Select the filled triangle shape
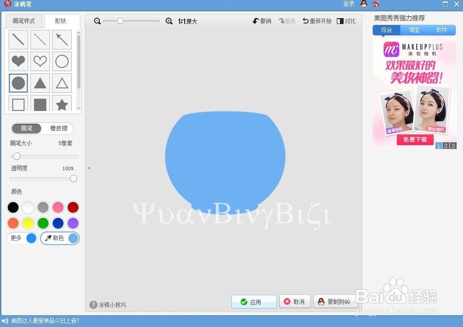Image resolution: width=463 pixels, height=327 pixels. [40, 83]
